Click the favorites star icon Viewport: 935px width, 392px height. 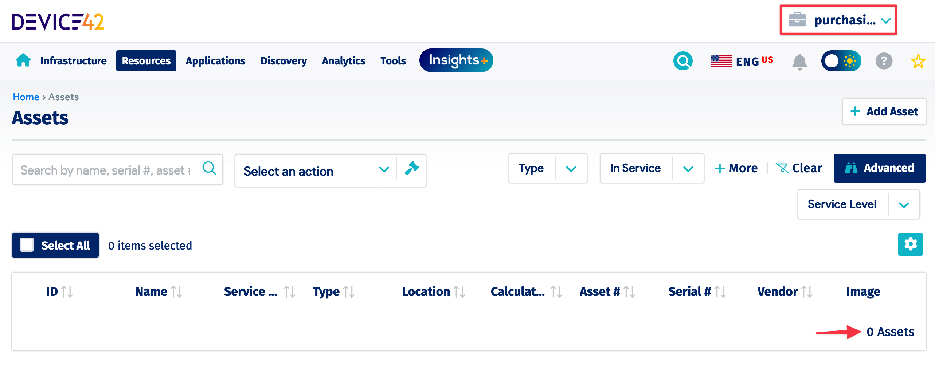click(918, 61)
